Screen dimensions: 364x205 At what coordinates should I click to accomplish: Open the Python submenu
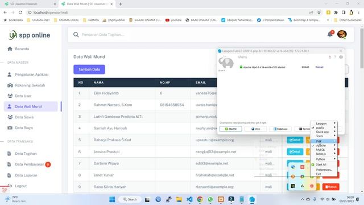coord(324,159)
